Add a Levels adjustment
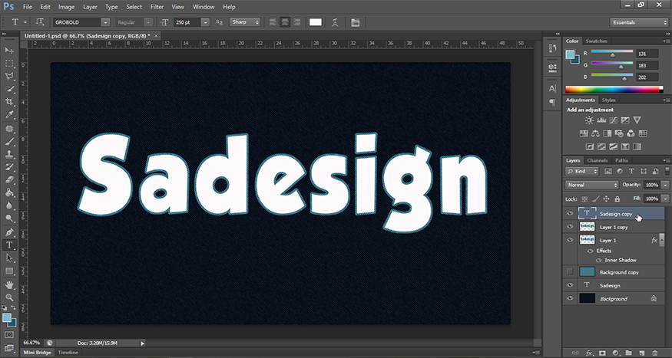Screen dimensions: 672x358 (601, 120)
